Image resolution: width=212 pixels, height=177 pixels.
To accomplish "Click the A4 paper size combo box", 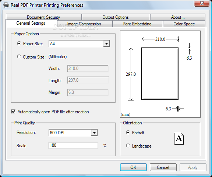I will (79, 44).
